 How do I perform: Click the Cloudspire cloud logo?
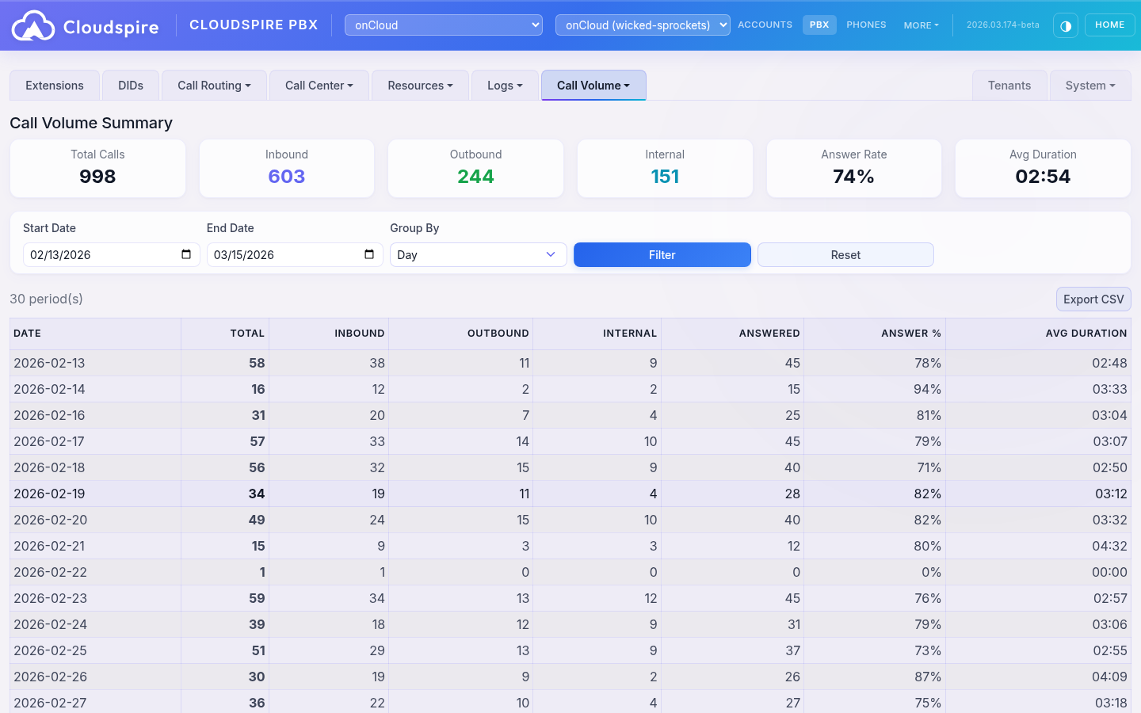tap(34, 25)
